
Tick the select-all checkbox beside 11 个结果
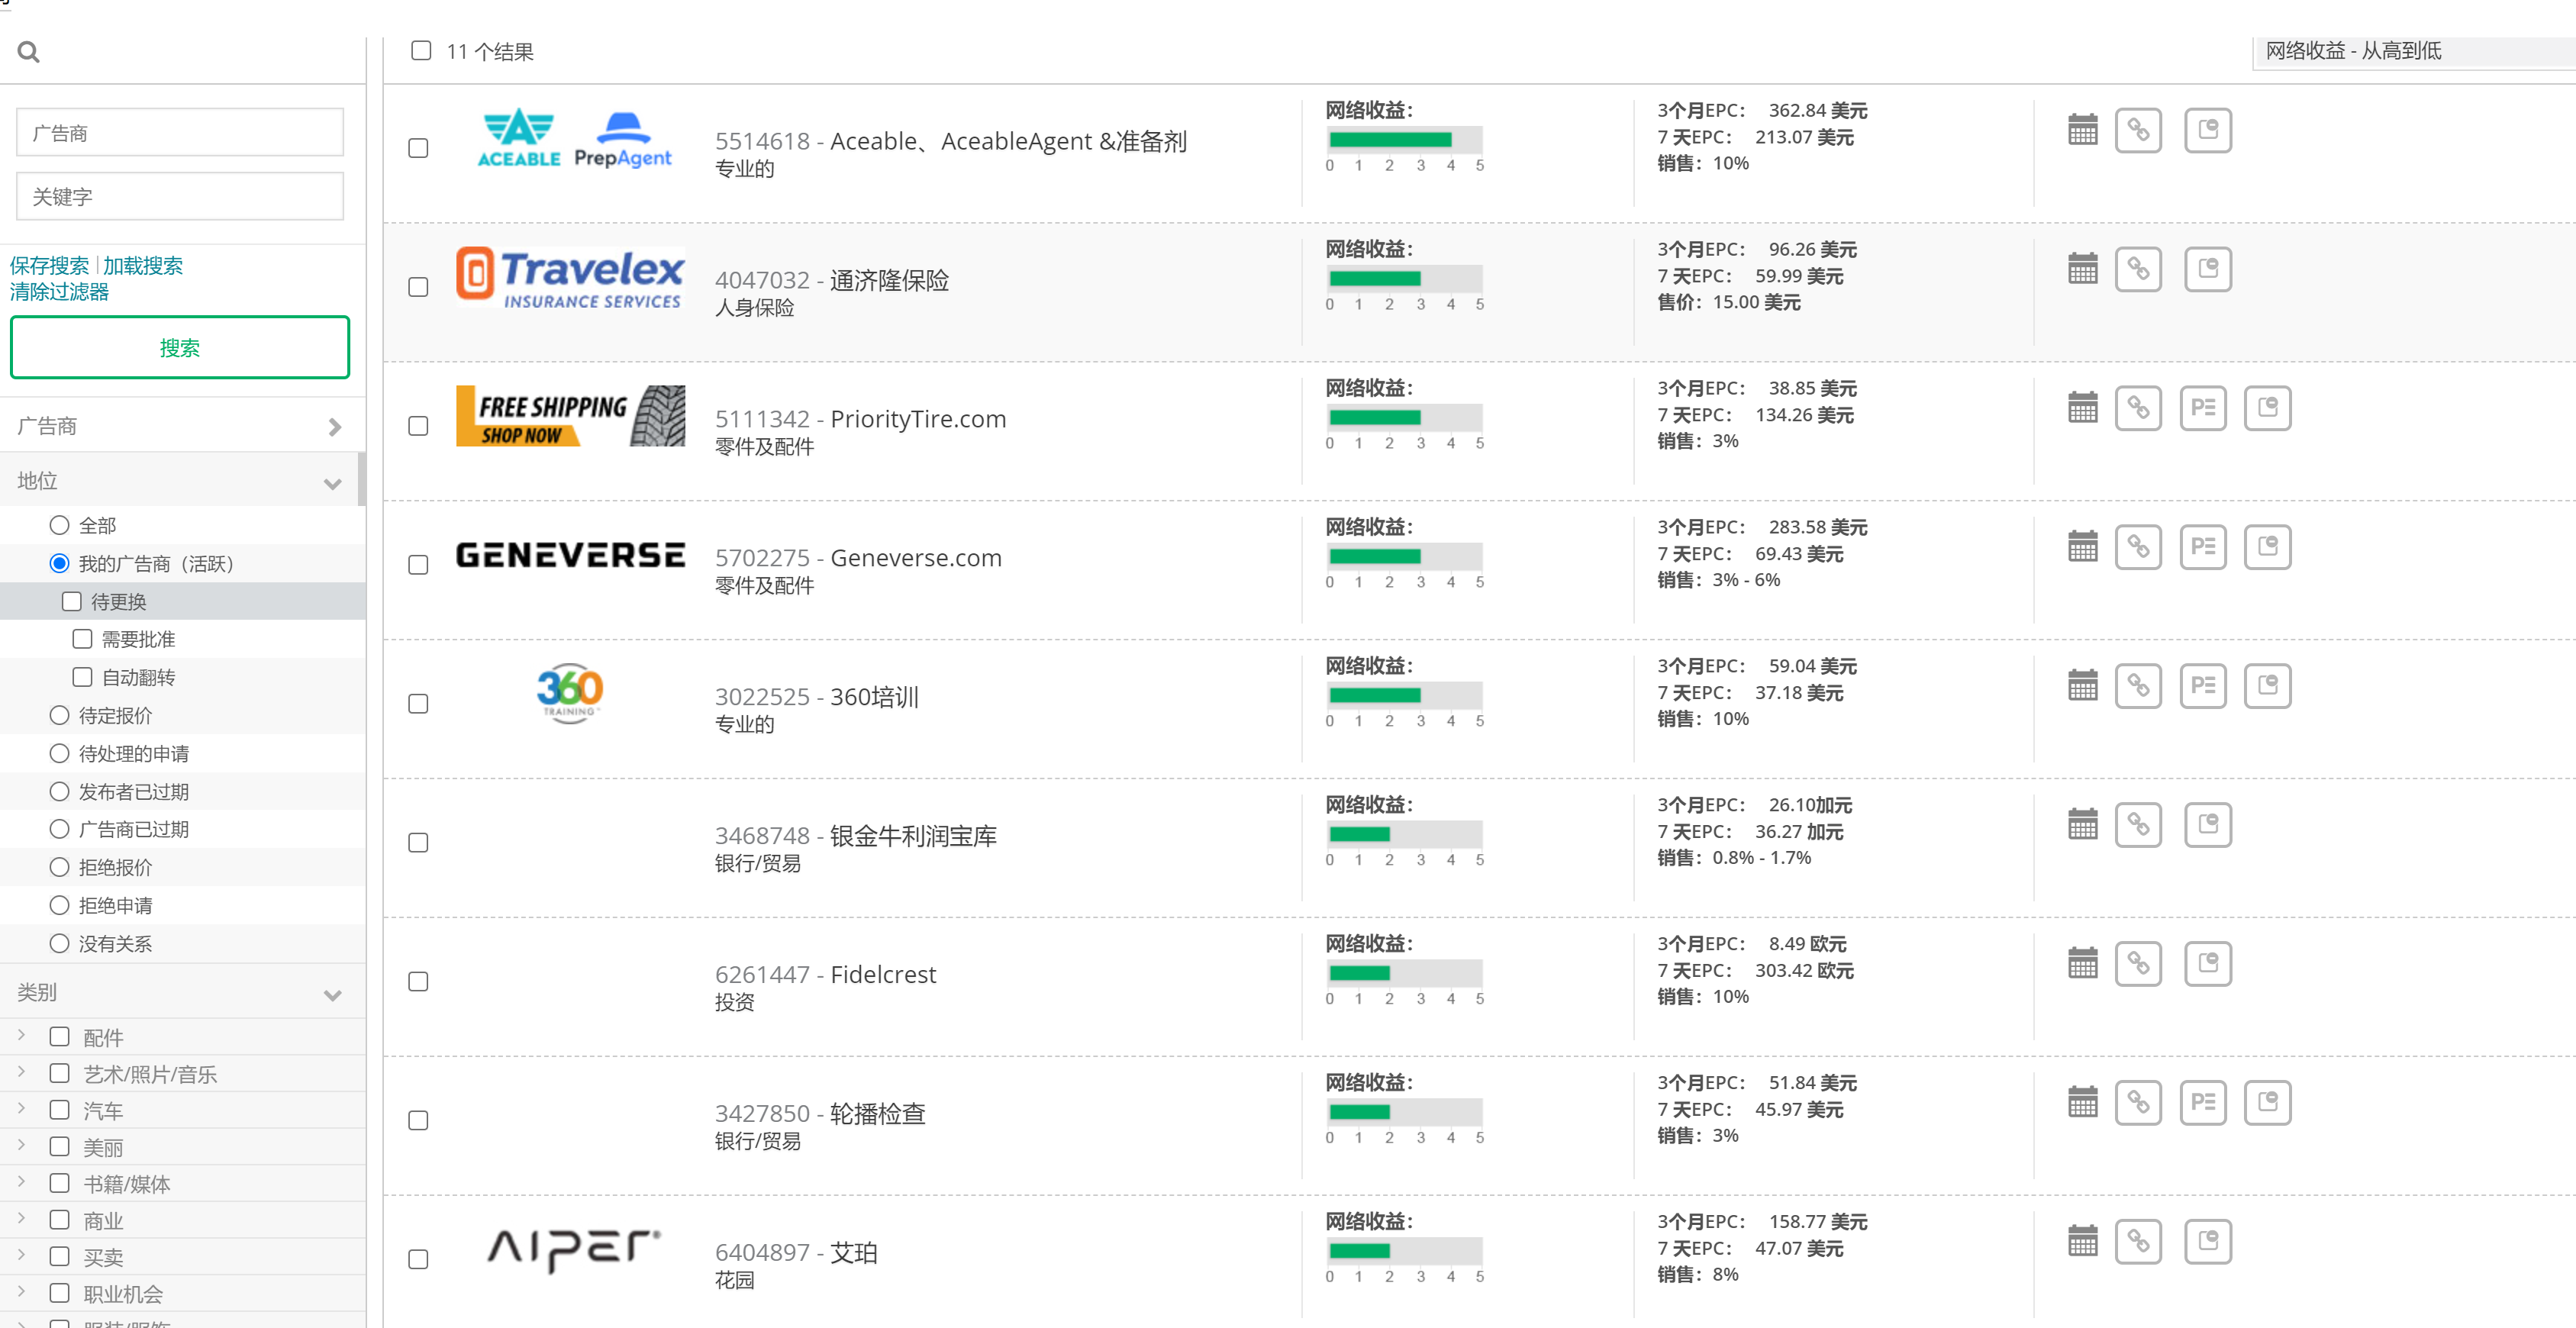coord(421,51)
